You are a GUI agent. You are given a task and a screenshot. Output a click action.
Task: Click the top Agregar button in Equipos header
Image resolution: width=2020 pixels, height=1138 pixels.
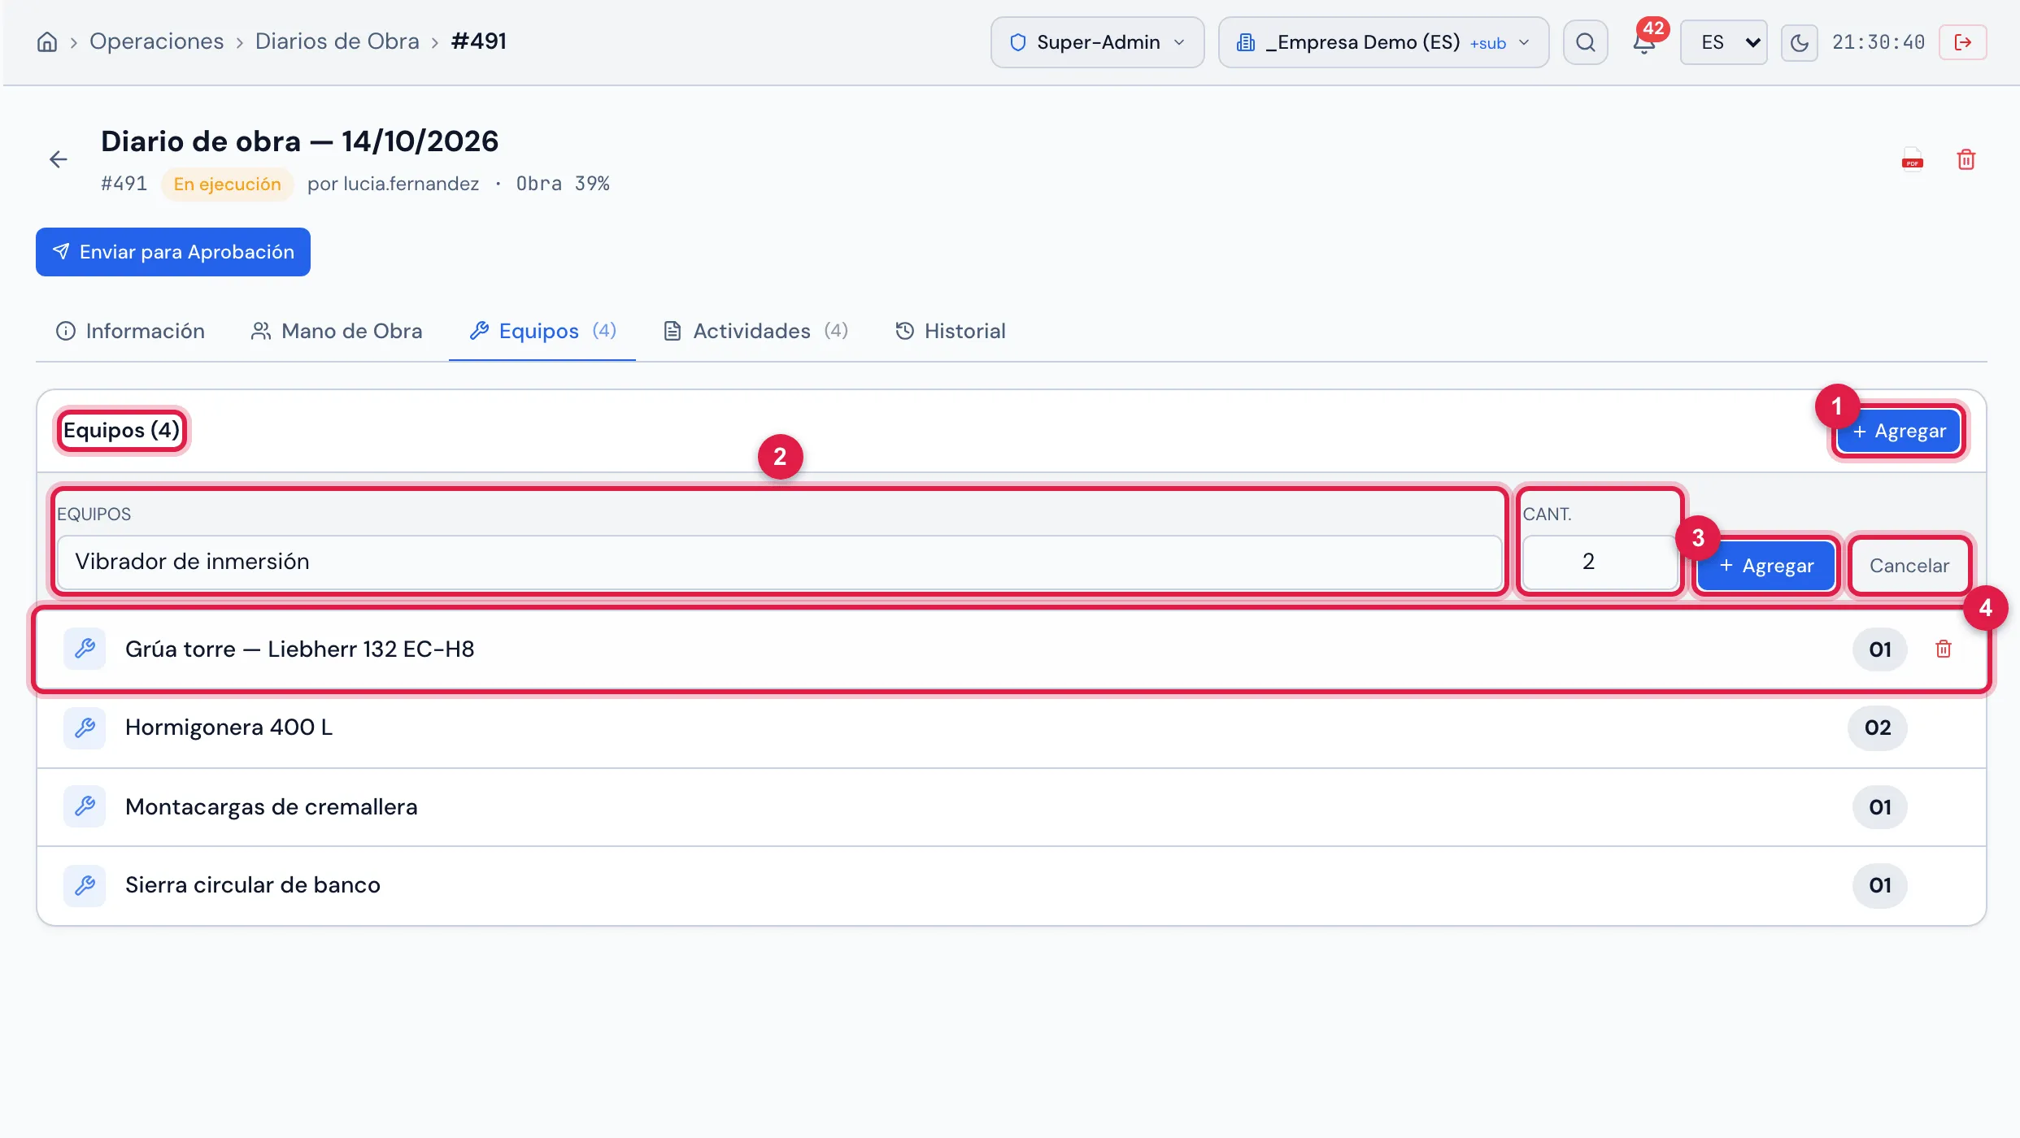coord(1899,431)
